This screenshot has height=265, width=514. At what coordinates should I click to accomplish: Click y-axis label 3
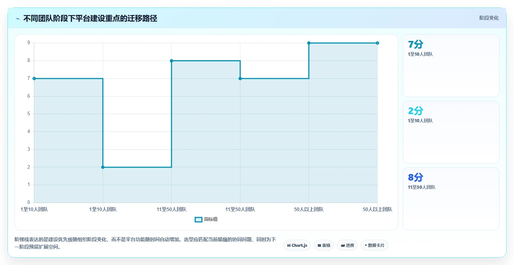click(28, 149)
